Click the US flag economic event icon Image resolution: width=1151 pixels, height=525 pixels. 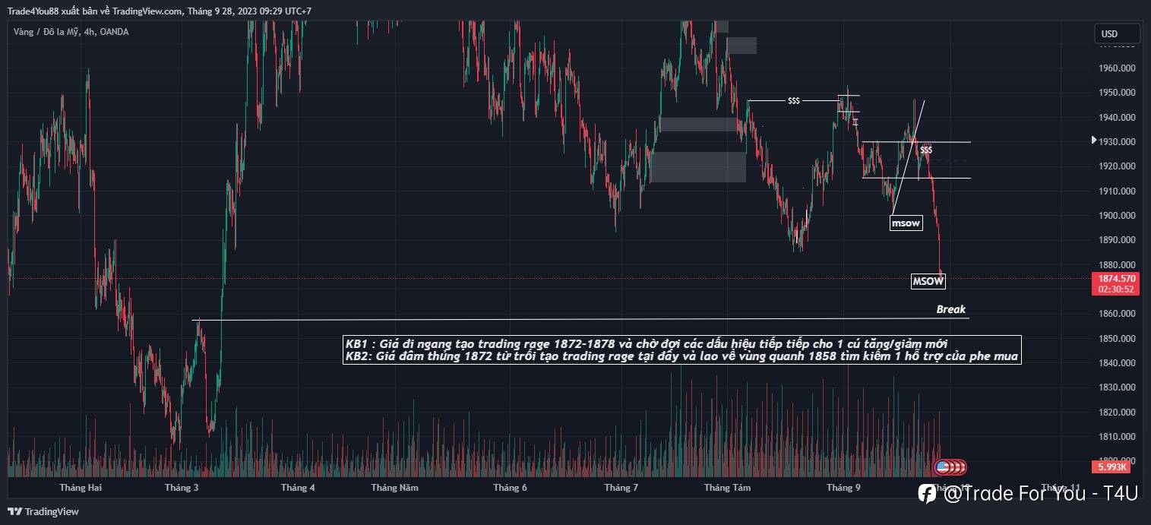pos(942,467)
